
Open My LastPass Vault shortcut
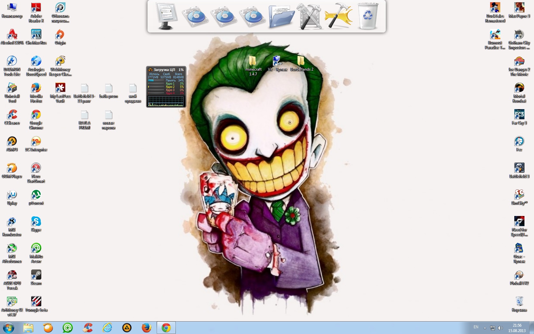pos(60,93)
